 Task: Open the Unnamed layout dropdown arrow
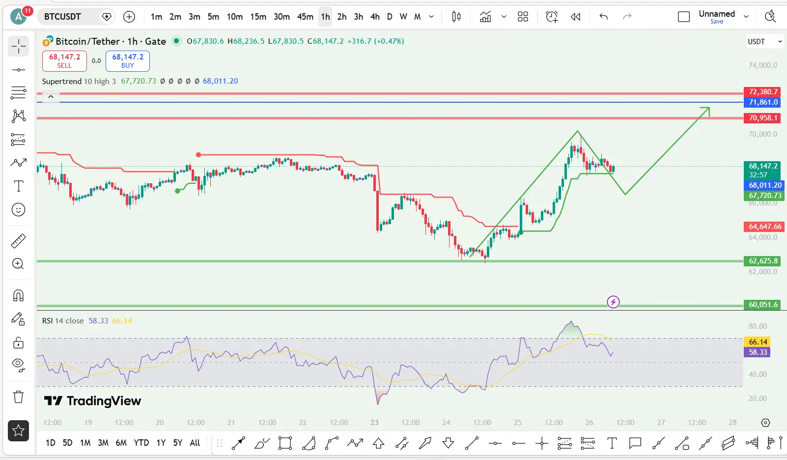click(x=746, y=17)
